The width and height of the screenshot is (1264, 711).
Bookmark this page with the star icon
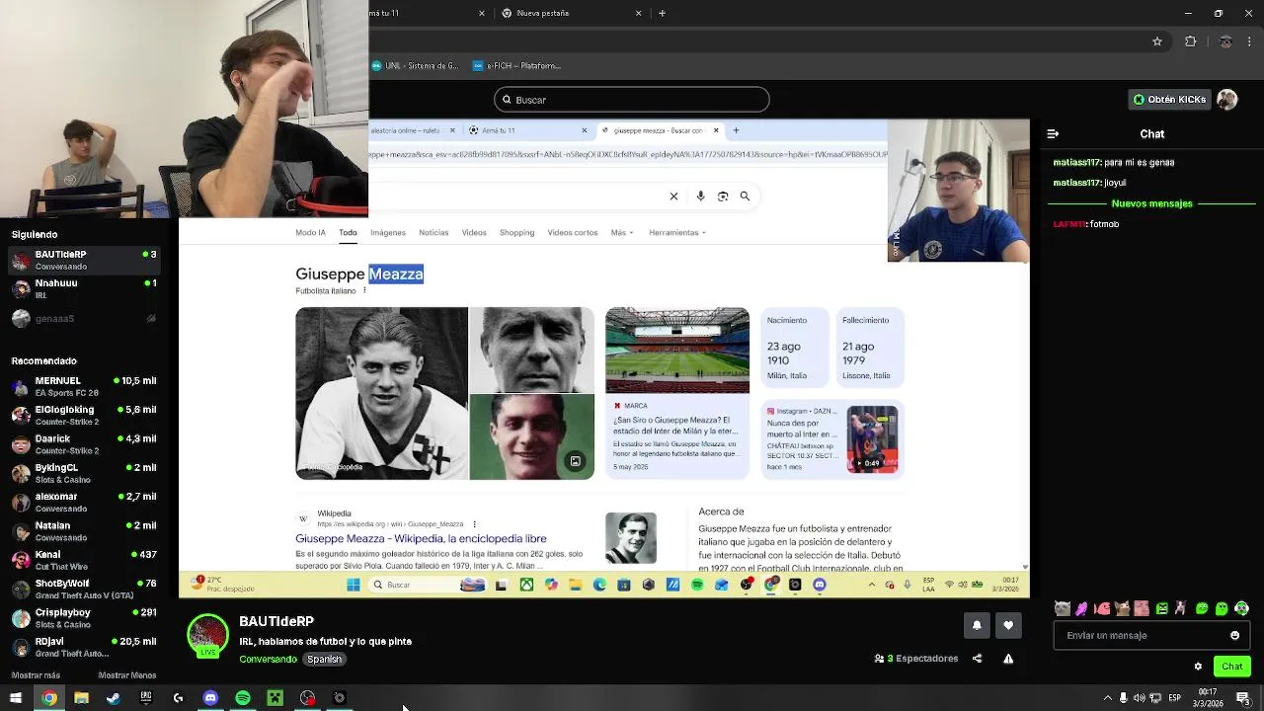[x=1157, y=41]
